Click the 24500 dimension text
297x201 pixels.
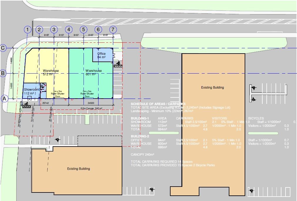coord(91,103)
